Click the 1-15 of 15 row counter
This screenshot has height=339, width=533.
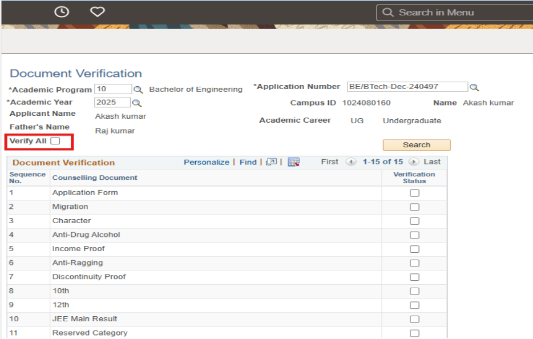[x=383, y=162]
